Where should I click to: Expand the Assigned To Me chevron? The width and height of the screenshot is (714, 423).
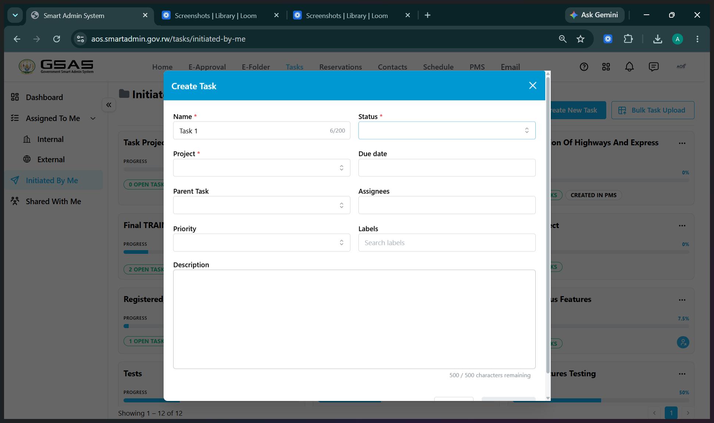(x=93, y=118)
